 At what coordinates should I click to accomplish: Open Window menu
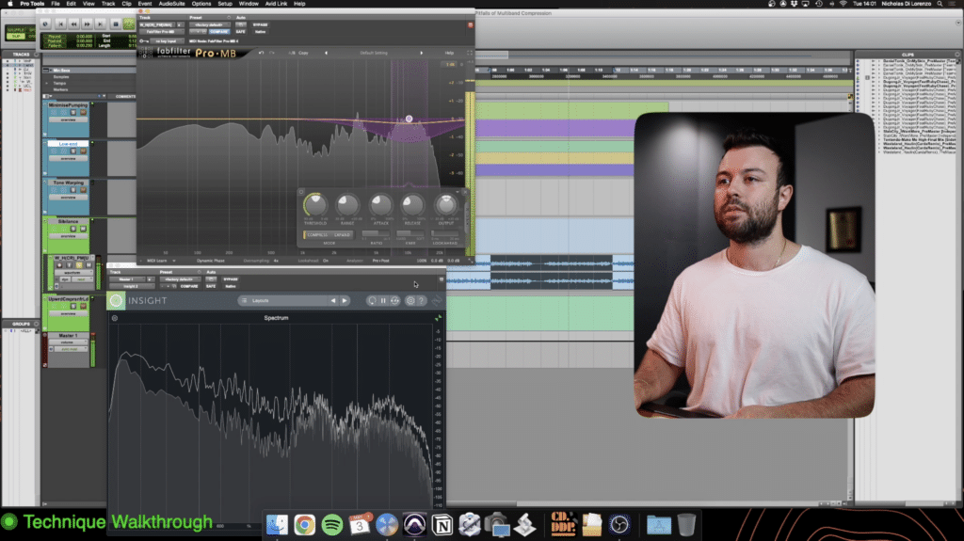249,4
